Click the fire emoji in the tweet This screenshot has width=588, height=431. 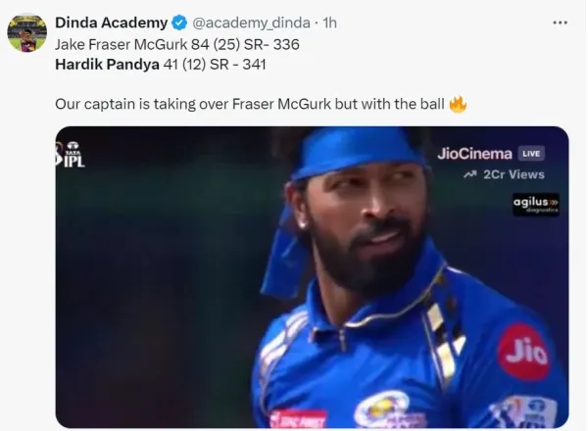pos(458,103)
